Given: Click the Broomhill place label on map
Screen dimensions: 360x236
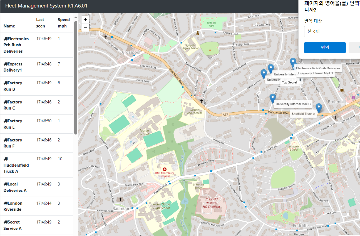Looking at the screenshot, I should click(337, 102).
